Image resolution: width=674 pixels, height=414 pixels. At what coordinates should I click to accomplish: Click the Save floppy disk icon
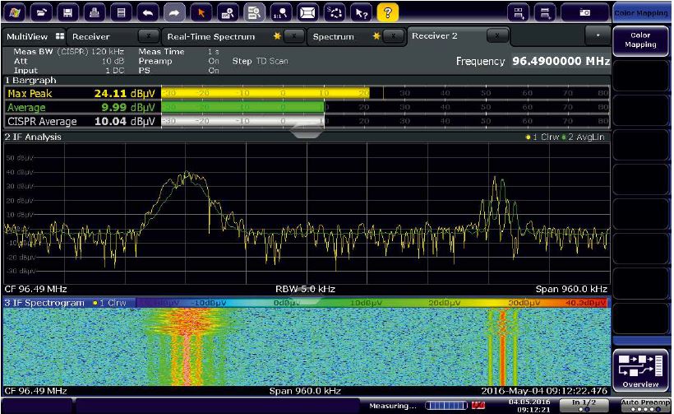coord(68,12)
